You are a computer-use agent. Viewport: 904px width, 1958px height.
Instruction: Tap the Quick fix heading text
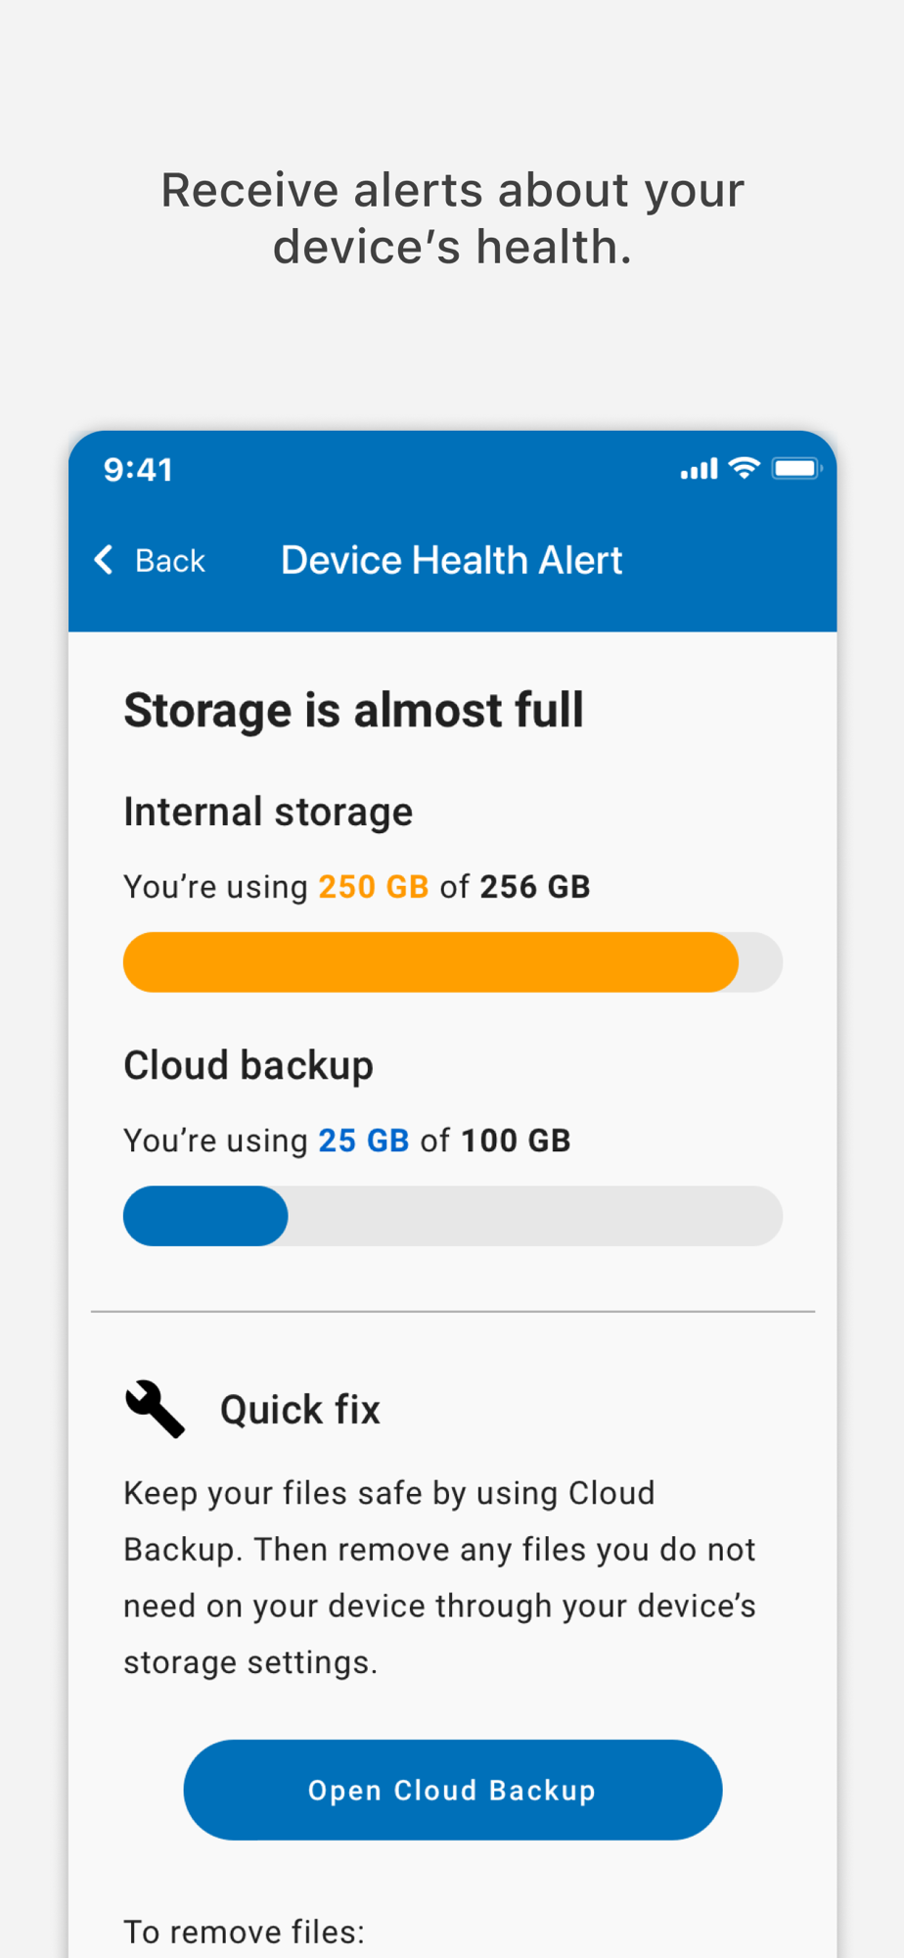(299, 1410)
